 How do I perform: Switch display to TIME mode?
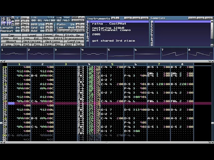[x=59, y=18]
